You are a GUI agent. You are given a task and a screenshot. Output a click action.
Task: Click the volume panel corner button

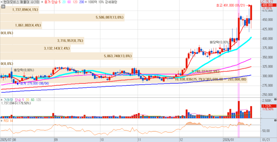click(275, 99)
